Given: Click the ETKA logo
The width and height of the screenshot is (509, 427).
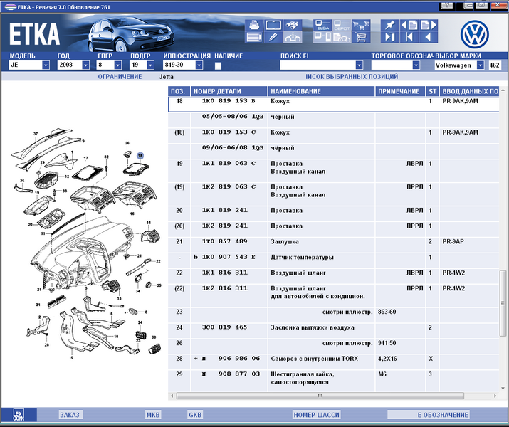Looking at the screenshot, I should coord(34,33).
